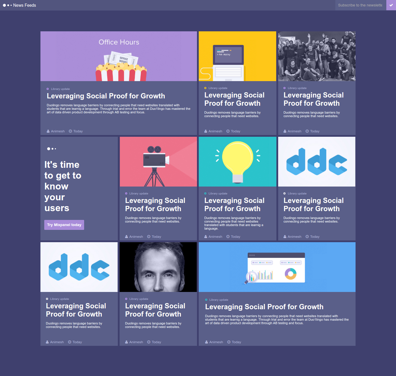Open the headline link on the Office Hours card
Viewport: 396px width, 376px height.
point(106,96)
